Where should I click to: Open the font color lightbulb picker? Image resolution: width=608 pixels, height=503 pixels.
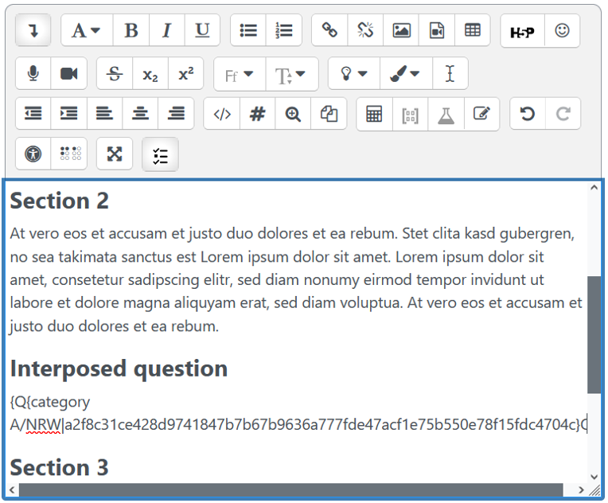[354, 74]
